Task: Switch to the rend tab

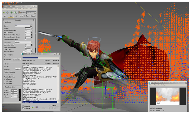Action: pyautogui.click(x=22, y=16)
